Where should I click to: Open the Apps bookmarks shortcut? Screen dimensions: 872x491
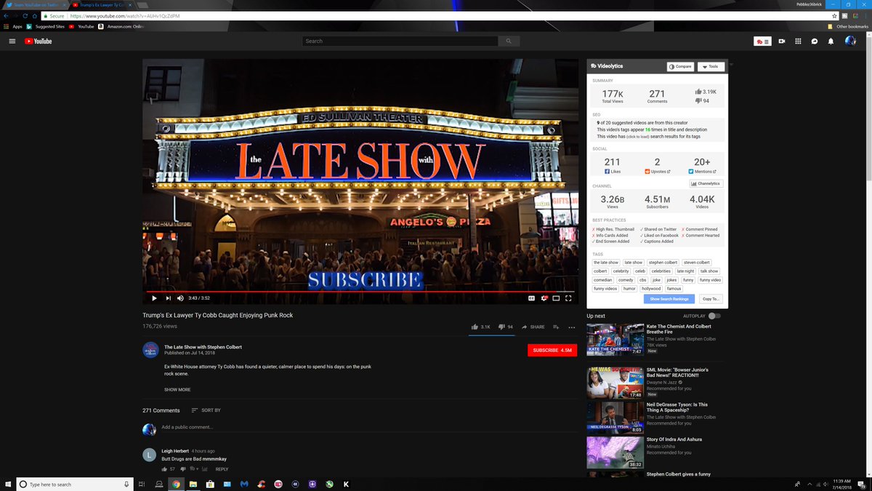[x=12, y=26]
